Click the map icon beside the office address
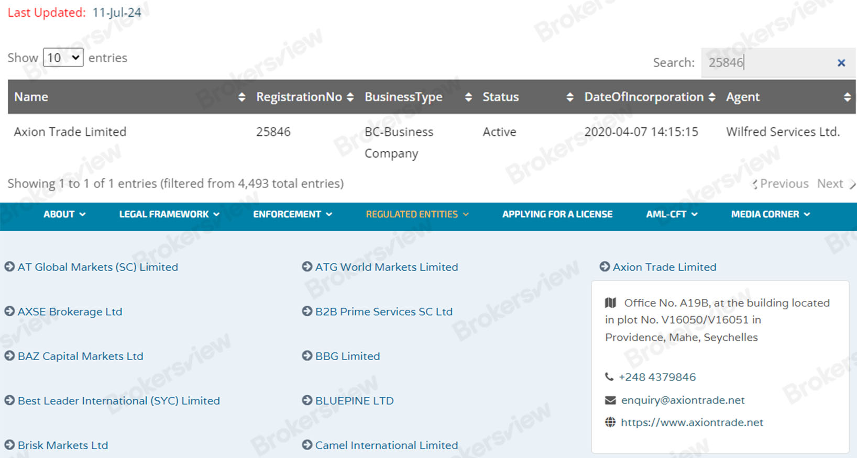Screen dimensions: 857x458 point(610,303)
